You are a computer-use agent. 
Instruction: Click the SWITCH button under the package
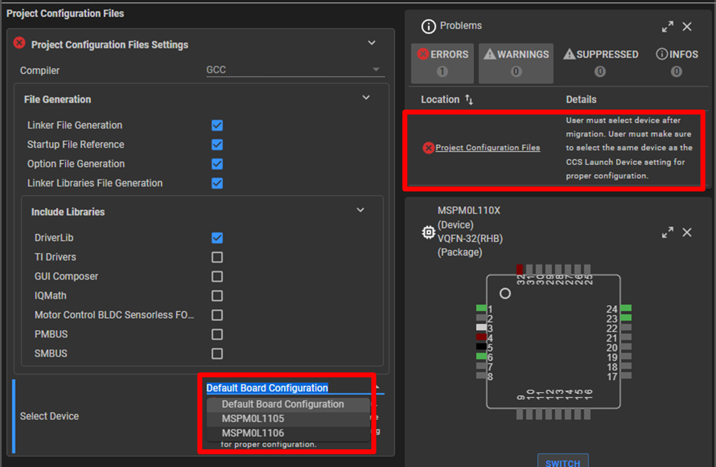(563, 461)
